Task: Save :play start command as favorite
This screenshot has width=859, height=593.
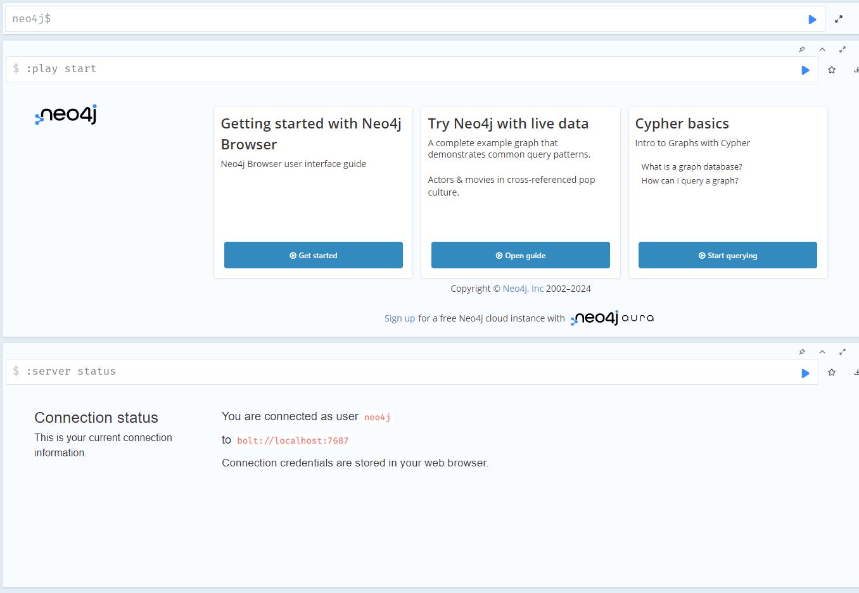Action: coord(832,70)
